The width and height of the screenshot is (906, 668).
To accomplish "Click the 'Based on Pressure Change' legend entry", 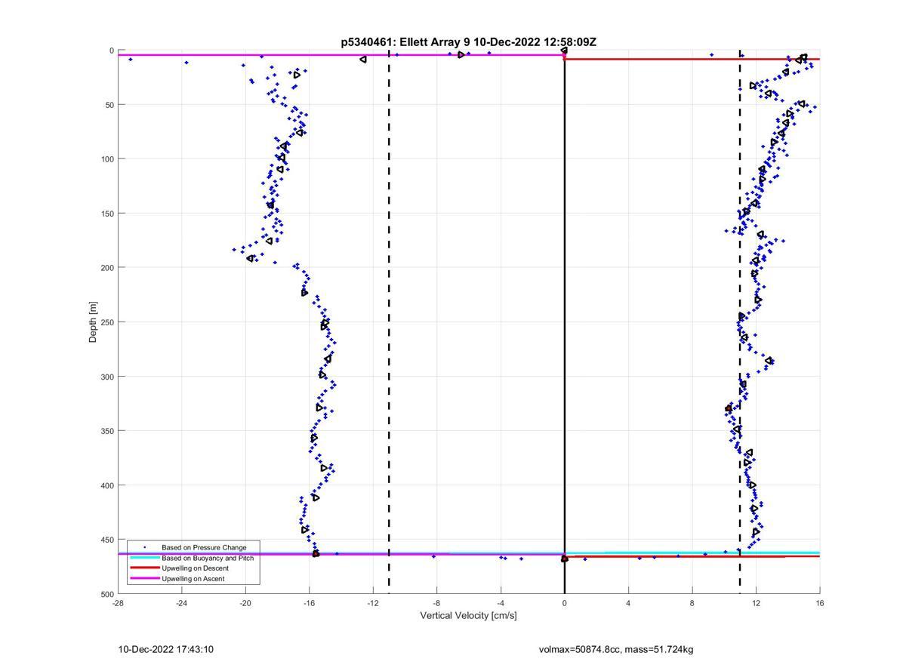I will click(204, 547).
